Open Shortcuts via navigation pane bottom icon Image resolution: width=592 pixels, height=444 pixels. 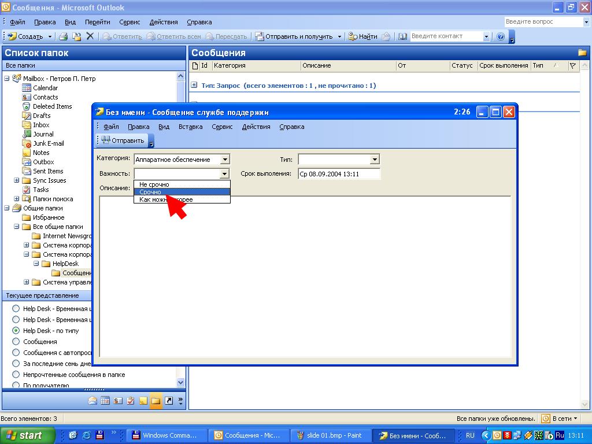[169, 401]
